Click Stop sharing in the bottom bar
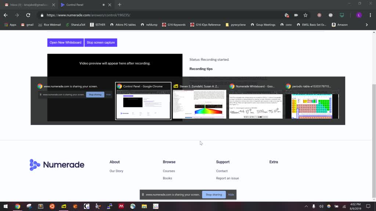376x211 pixels. pyautogui.click(x=214, y=195)
